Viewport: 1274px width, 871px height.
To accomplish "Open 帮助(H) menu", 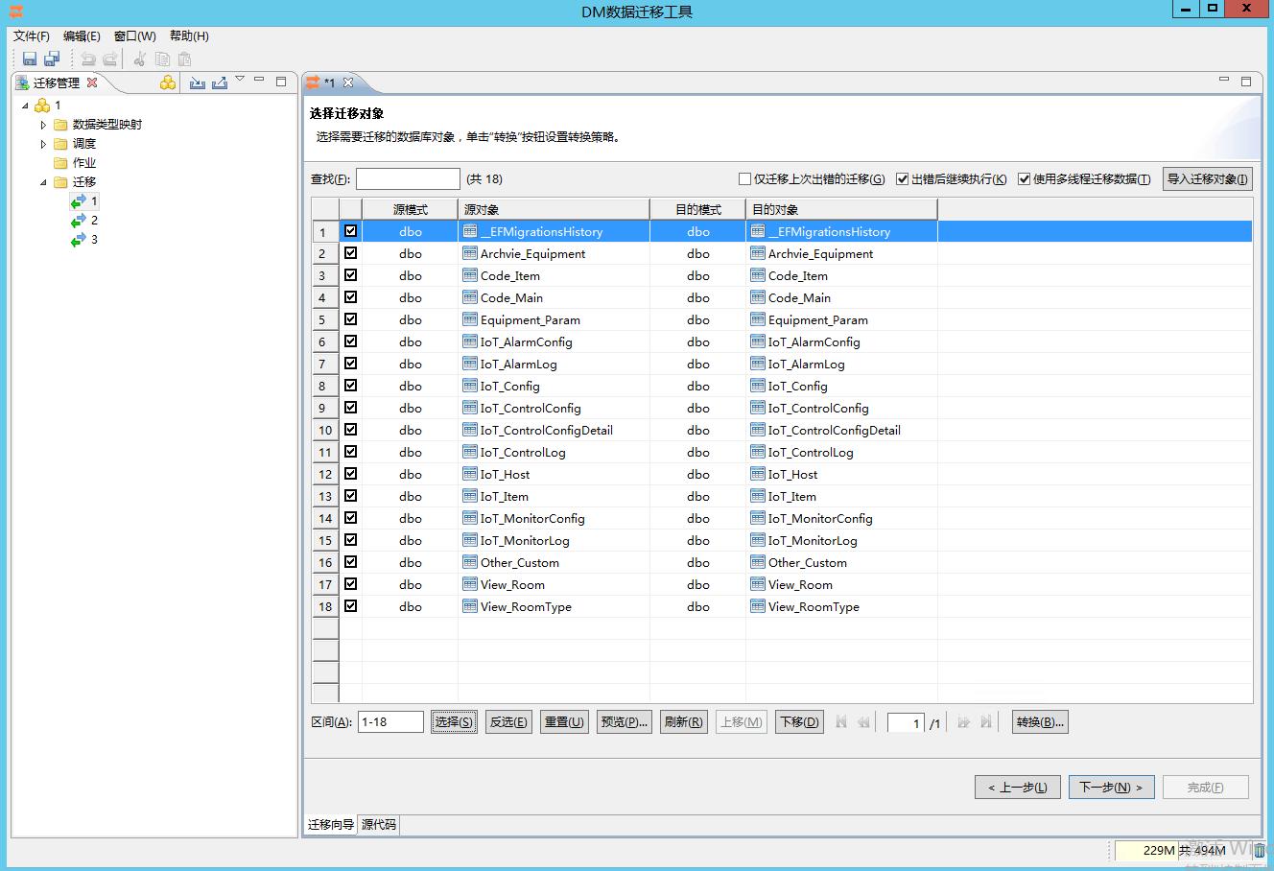I will (x=189, y=35).
